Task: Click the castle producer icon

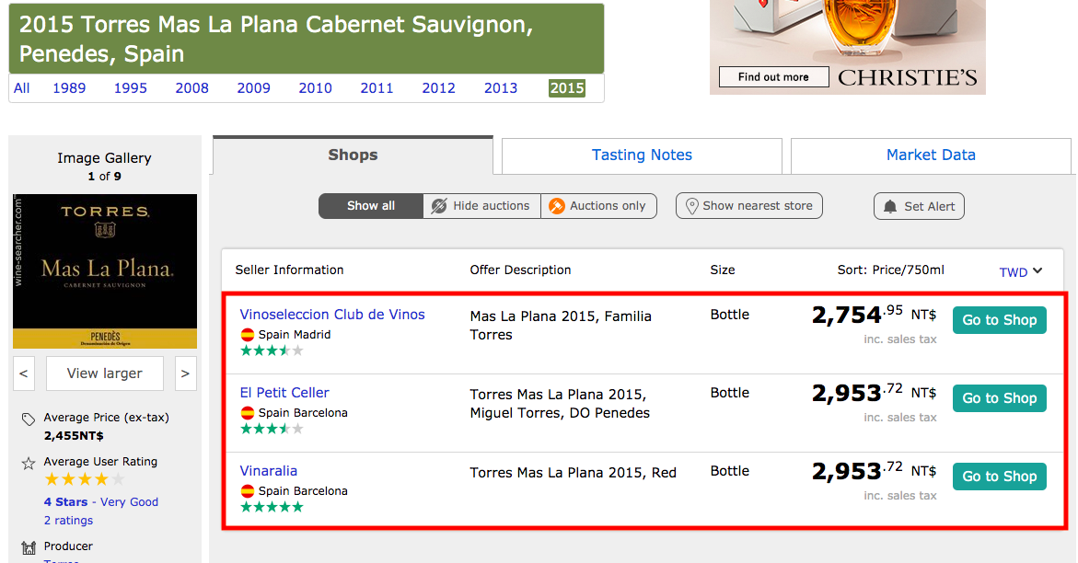Action: [x=29, y=548]
